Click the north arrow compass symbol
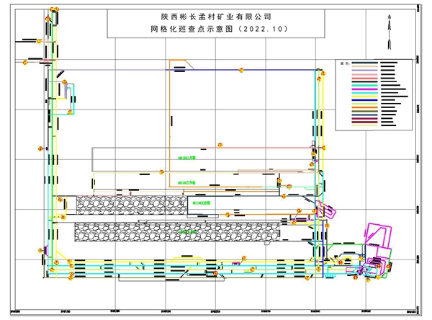The height and width of the screenshot is (320, 432). [x=390, y=32]
